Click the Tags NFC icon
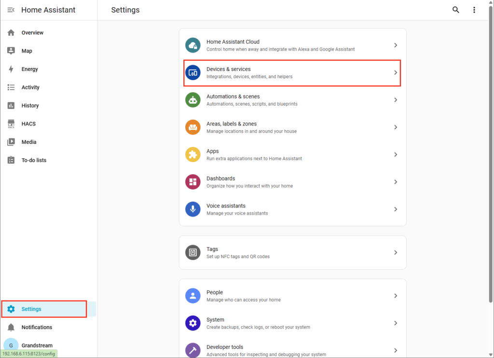 (193, 252)
